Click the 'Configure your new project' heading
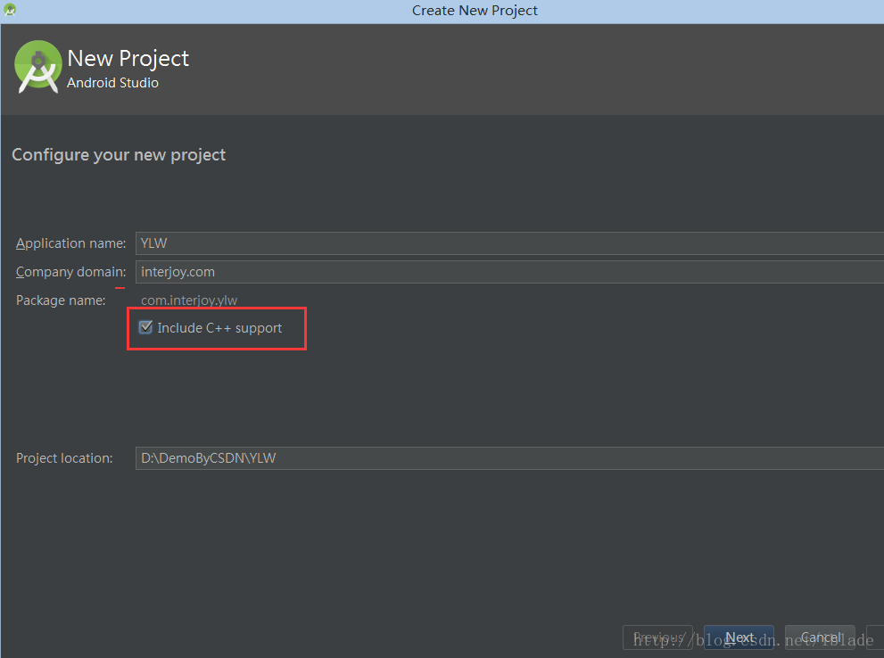The width and height of the screenshot is (884, 658). click(x=119, y=155)
